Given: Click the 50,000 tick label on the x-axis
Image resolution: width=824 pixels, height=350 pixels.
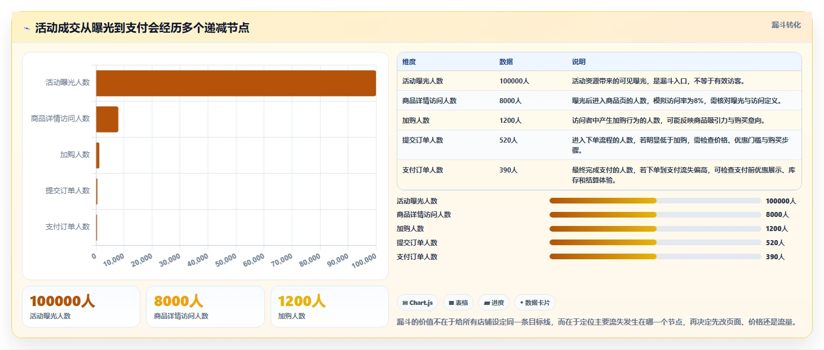Looking at the screenshot, I should coord(226,260).
